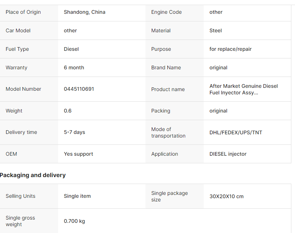Click the truncated product name text
Viewport: 295px width, 233px height.
(x=244, y=89)
